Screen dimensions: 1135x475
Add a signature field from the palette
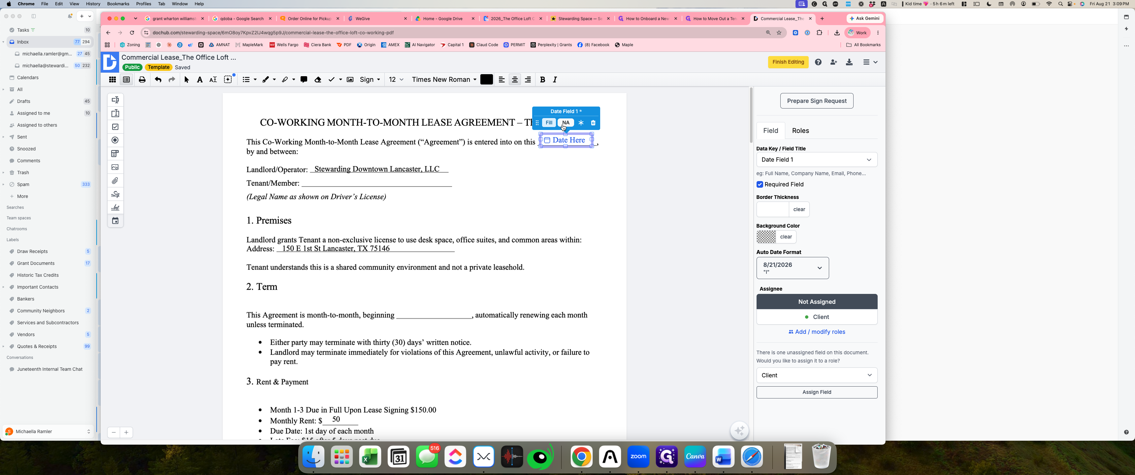click(115, 194)
